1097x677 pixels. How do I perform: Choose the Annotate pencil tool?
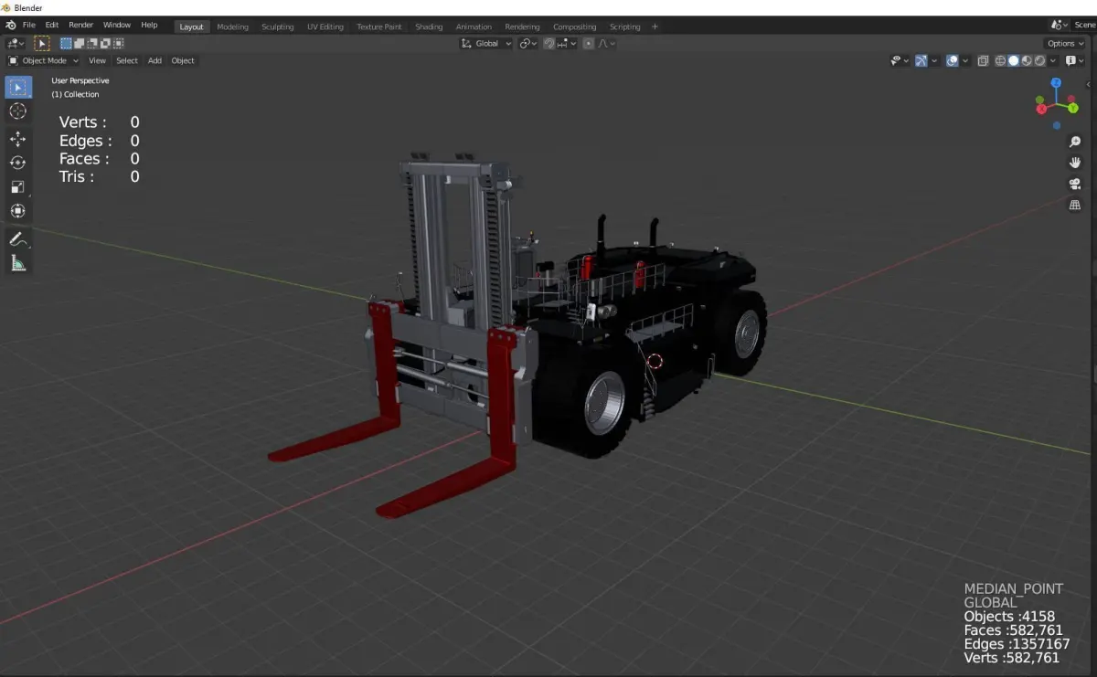(x=17, y=239)
